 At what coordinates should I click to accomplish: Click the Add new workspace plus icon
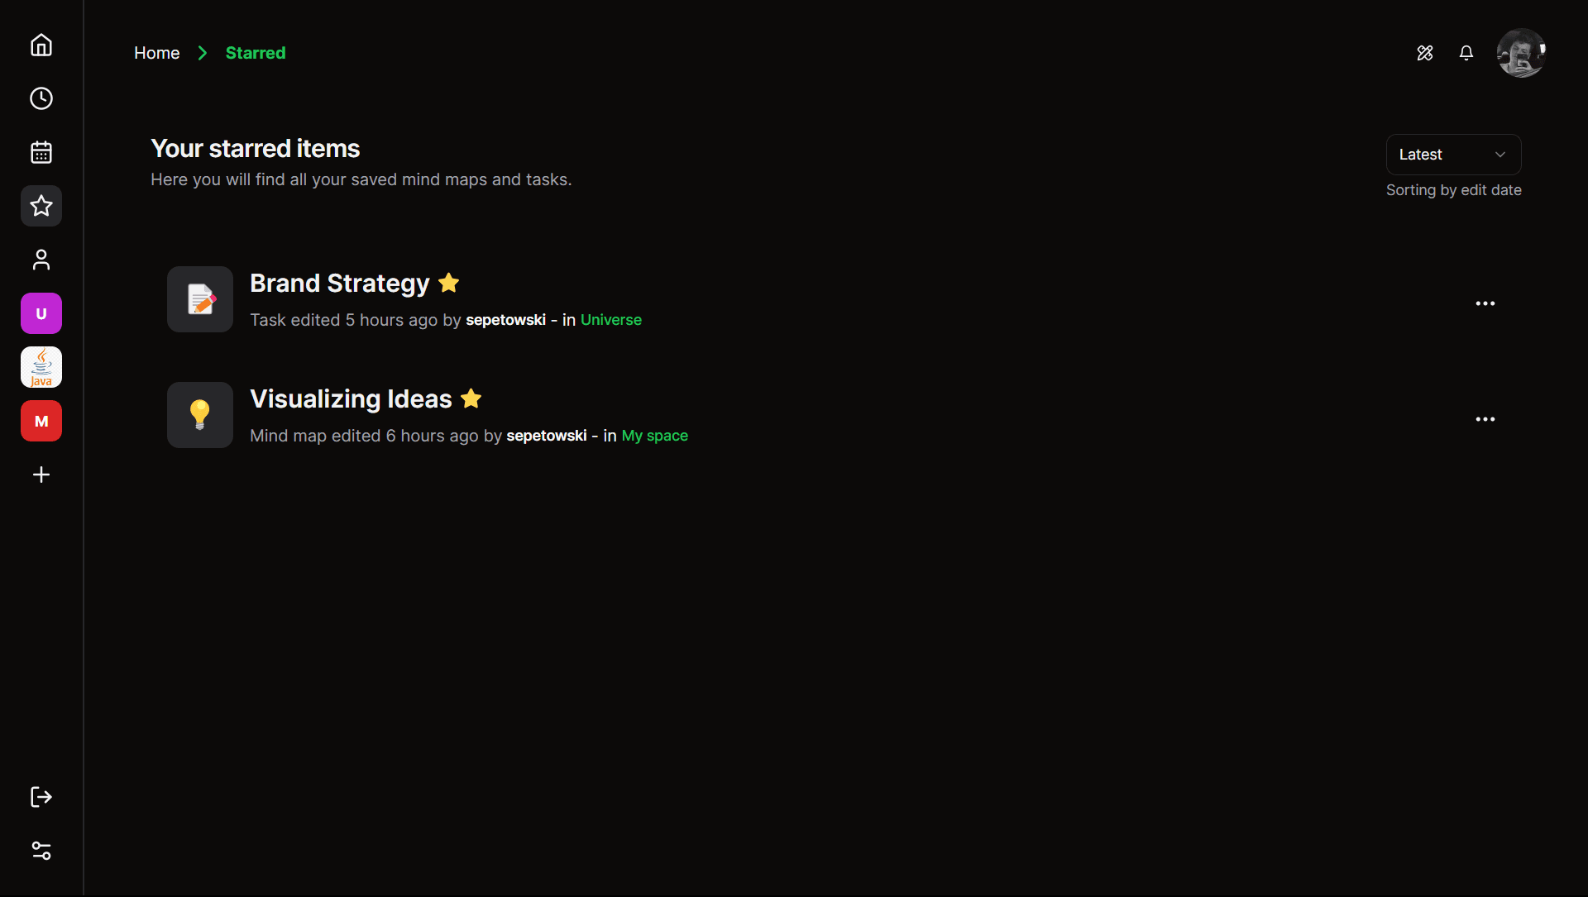(x=41, y=474)
